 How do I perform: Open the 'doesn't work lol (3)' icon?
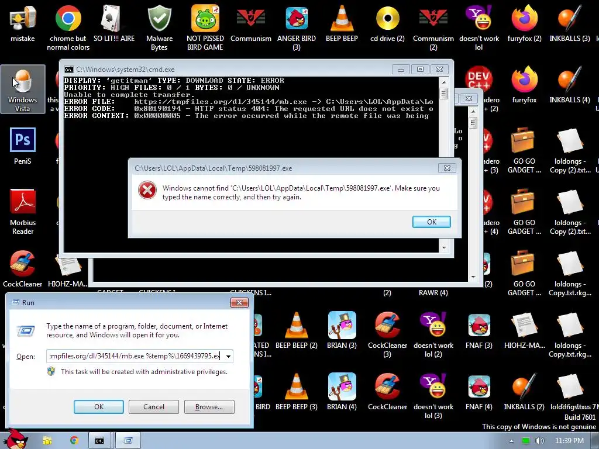point(433,396)
